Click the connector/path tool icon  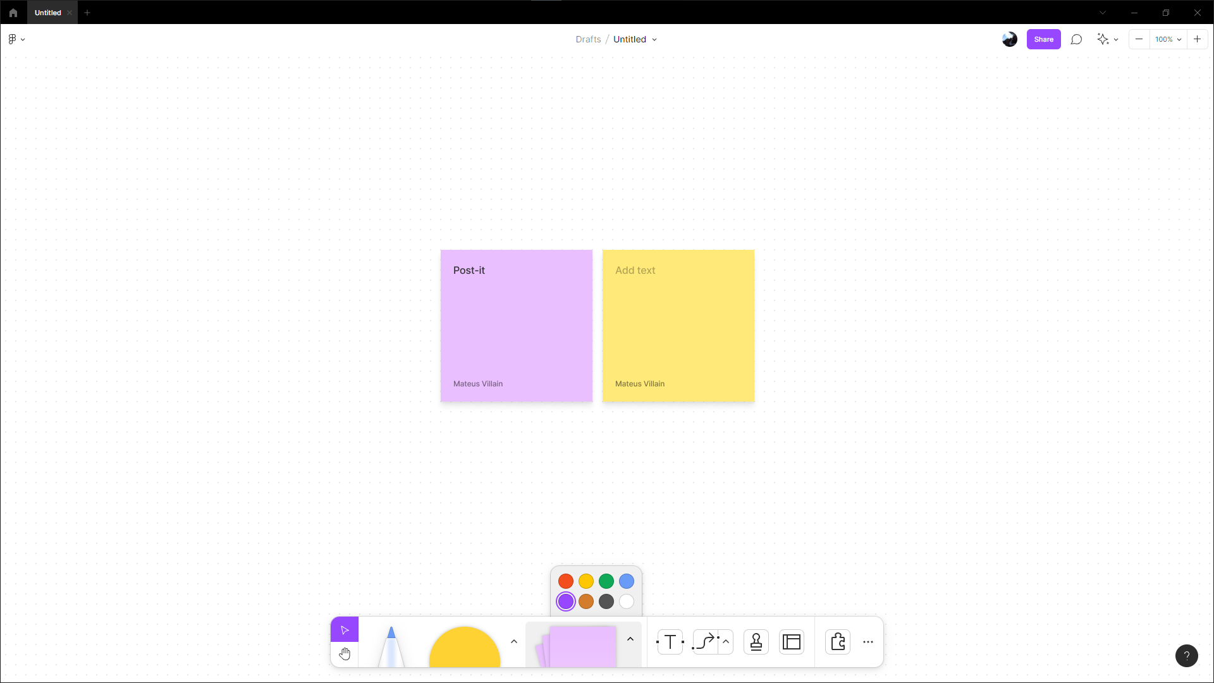704,642
